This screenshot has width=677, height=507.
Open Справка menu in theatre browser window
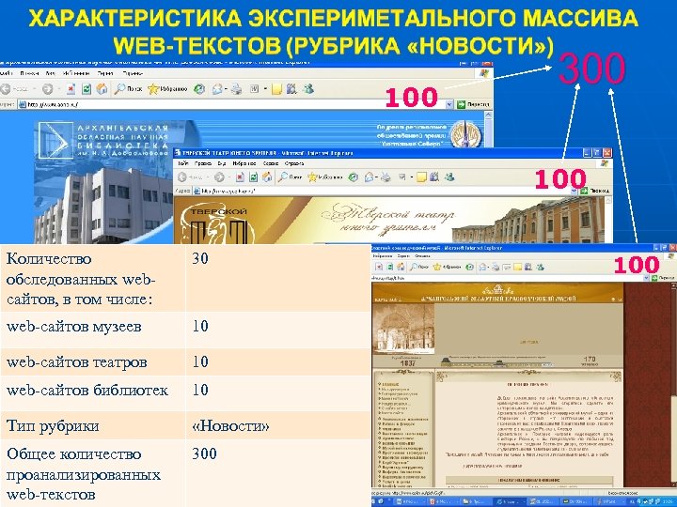coord(294,163)
